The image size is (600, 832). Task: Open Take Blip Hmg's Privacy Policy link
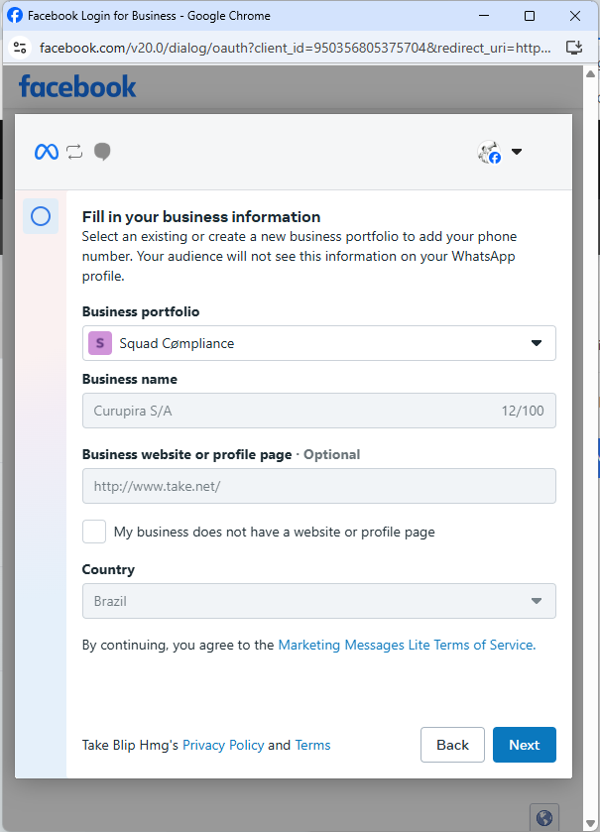(x=223, y=745)
